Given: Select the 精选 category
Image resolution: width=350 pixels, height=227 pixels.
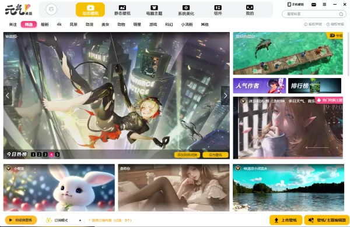Looking at the screenshot, I should [x=29, y=24].
